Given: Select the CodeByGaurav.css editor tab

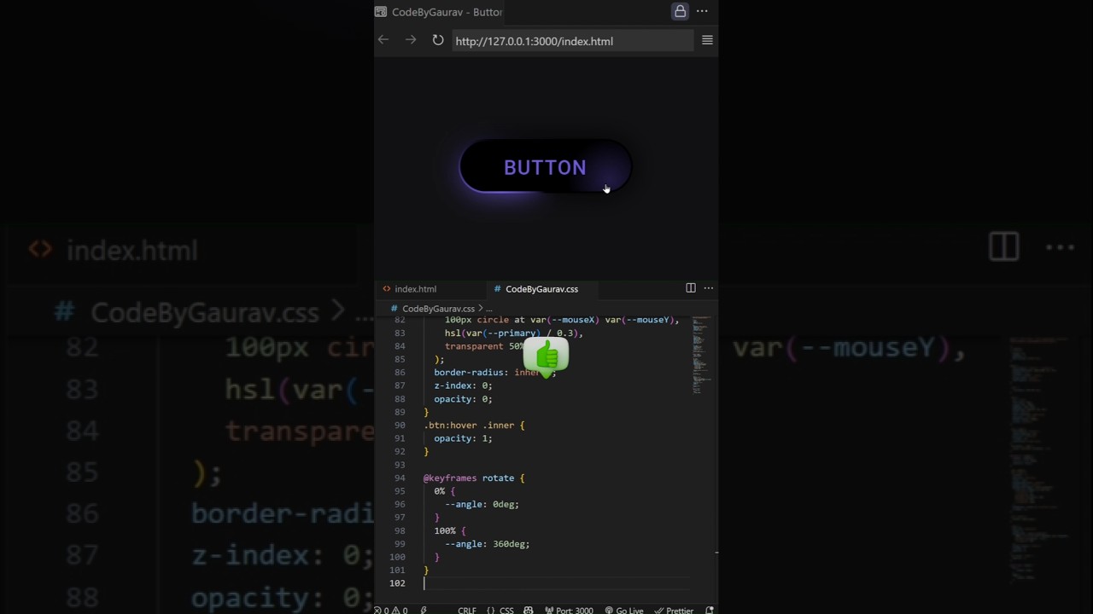Looking at the screenshot, I should [x=541, y=289].
